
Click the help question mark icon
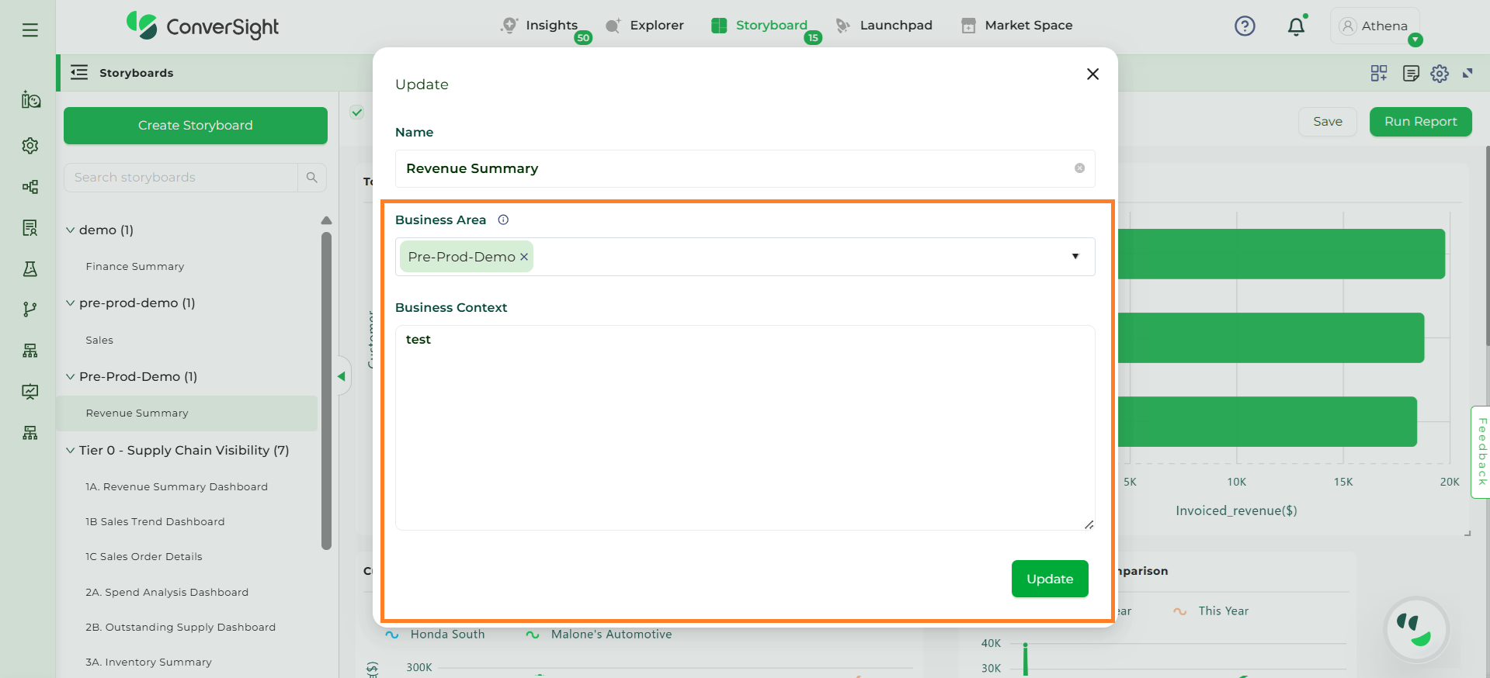tap(1245, 26)
